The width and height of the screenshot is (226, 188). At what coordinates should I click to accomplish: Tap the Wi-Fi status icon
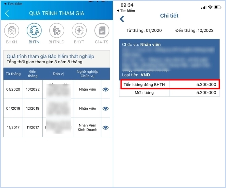point(210,7)
